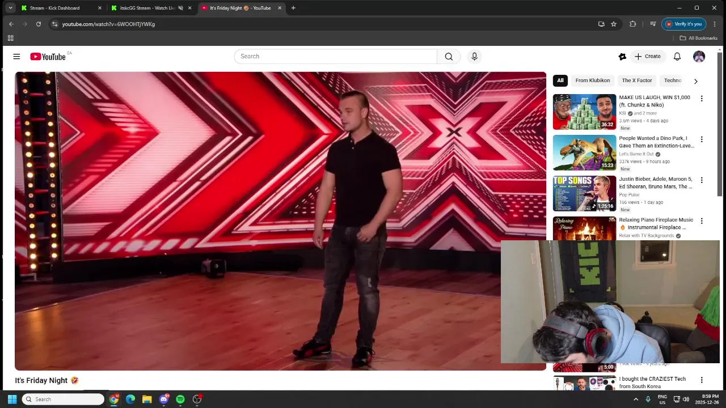Screen dimensions: 726x408
Task: Open the tab search dropdown
Action: (x=10, y=8)
